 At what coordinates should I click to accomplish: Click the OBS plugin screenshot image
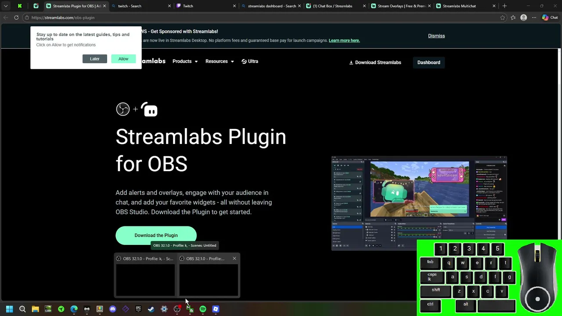pyautogui.click(x=419, y=203)
